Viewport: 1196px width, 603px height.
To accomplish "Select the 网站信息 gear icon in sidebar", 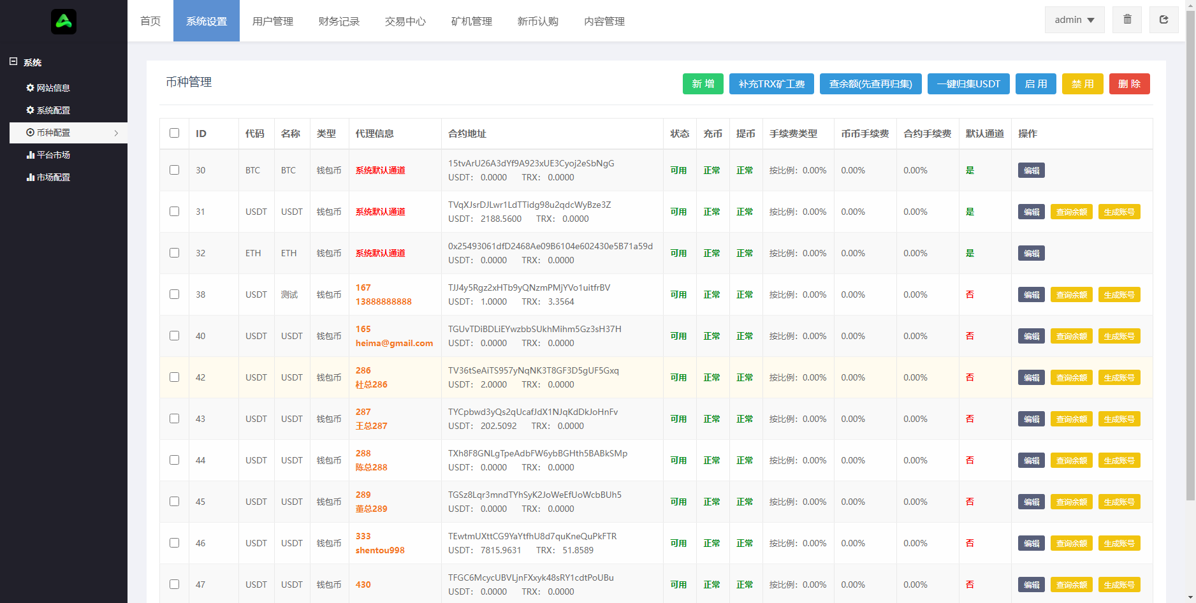I will pos(30,87).
